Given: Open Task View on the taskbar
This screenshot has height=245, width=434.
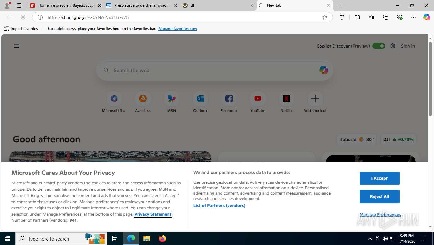Looking at the screenshot, I should pos(115,239).
